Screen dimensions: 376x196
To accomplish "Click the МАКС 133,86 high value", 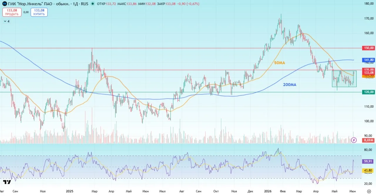I will click(127, 4).
